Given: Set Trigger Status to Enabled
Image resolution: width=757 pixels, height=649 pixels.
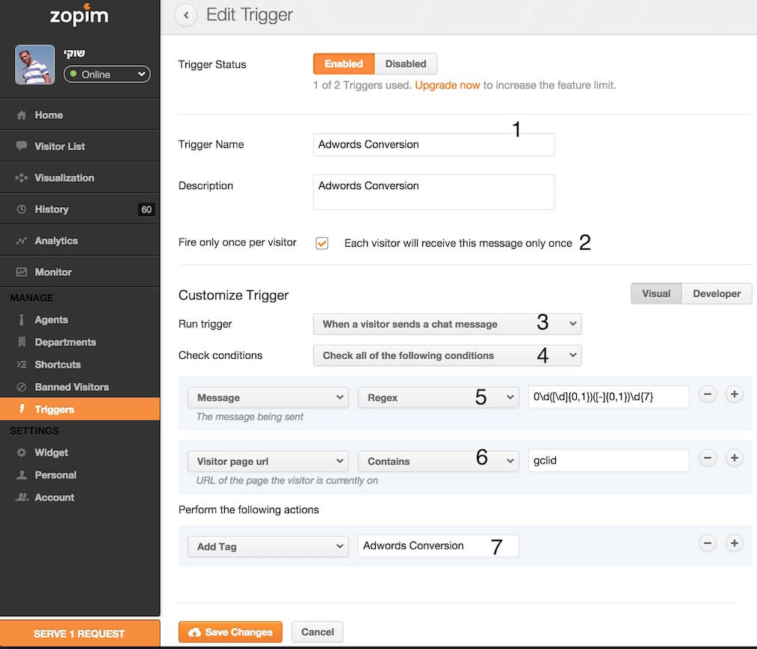Looking at the screenshot, I should point(344,64).
